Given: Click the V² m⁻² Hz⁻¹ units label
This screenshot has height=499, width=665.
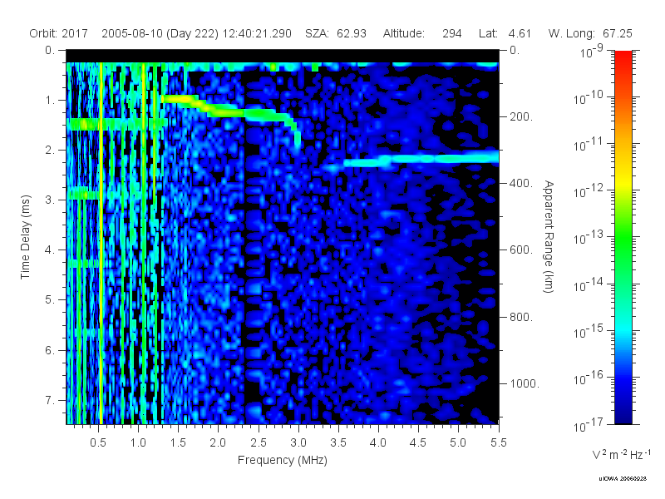Looking at the screenshot, I should tap(622, 454).
